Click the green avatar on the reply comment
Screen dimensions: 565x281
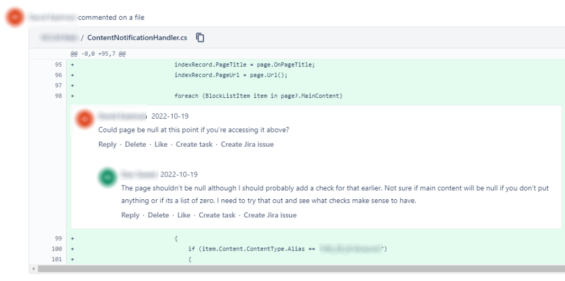pos(108,177)
